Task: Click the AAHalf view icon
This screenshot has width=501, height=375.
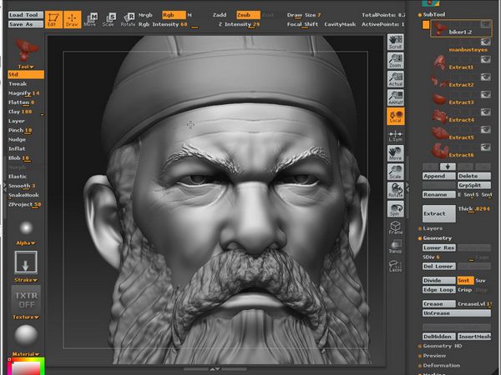Action: pos(396,97)
